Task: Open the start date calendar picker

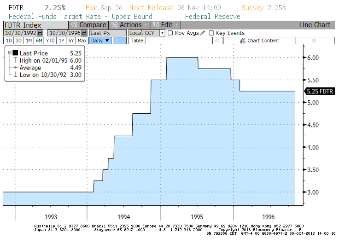Action: tap(40, 33)
